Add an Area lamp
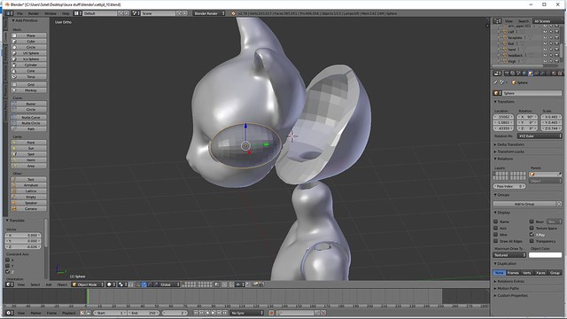The width and height of the screenshot is (567, 319). tap(28, 166)
